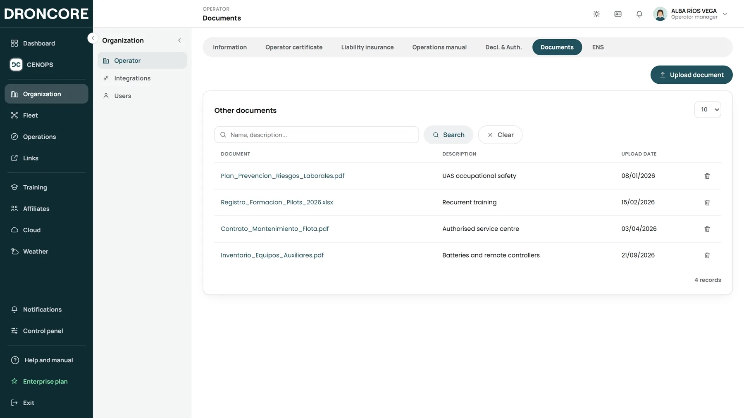The width and height of the screenshot is (744, 418).
Task: Open Links from the sidebar
Action: click(46, 158)
